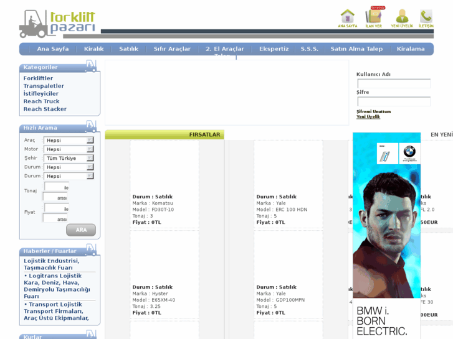Open the Komatsu FD30T-10 listing card
This screenshot has height=339, width=453.
(x=165, y=184)
